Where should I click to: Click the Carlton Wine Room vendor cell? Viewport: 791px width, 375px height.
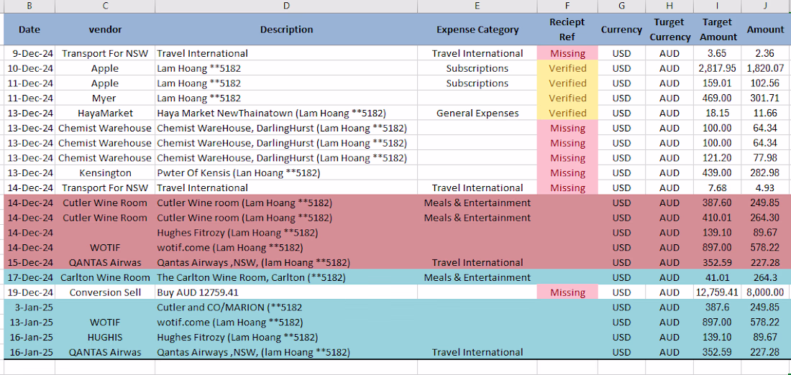click(105, 277)
